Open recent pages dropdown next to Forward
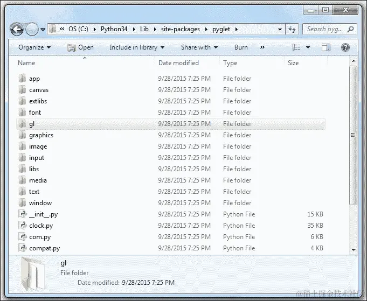This screenshot has height=301, width=367. (43, 30)
